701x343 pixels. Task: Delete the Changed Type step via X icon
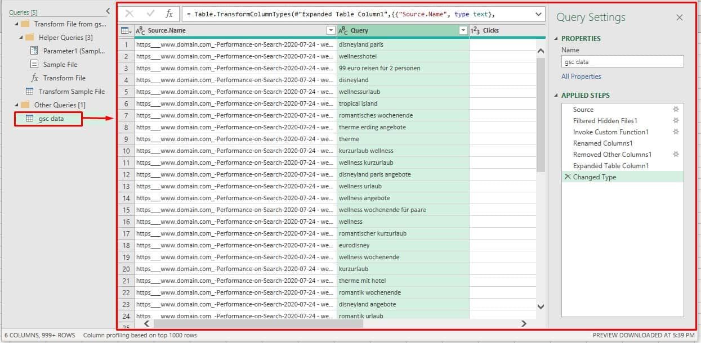568,177
